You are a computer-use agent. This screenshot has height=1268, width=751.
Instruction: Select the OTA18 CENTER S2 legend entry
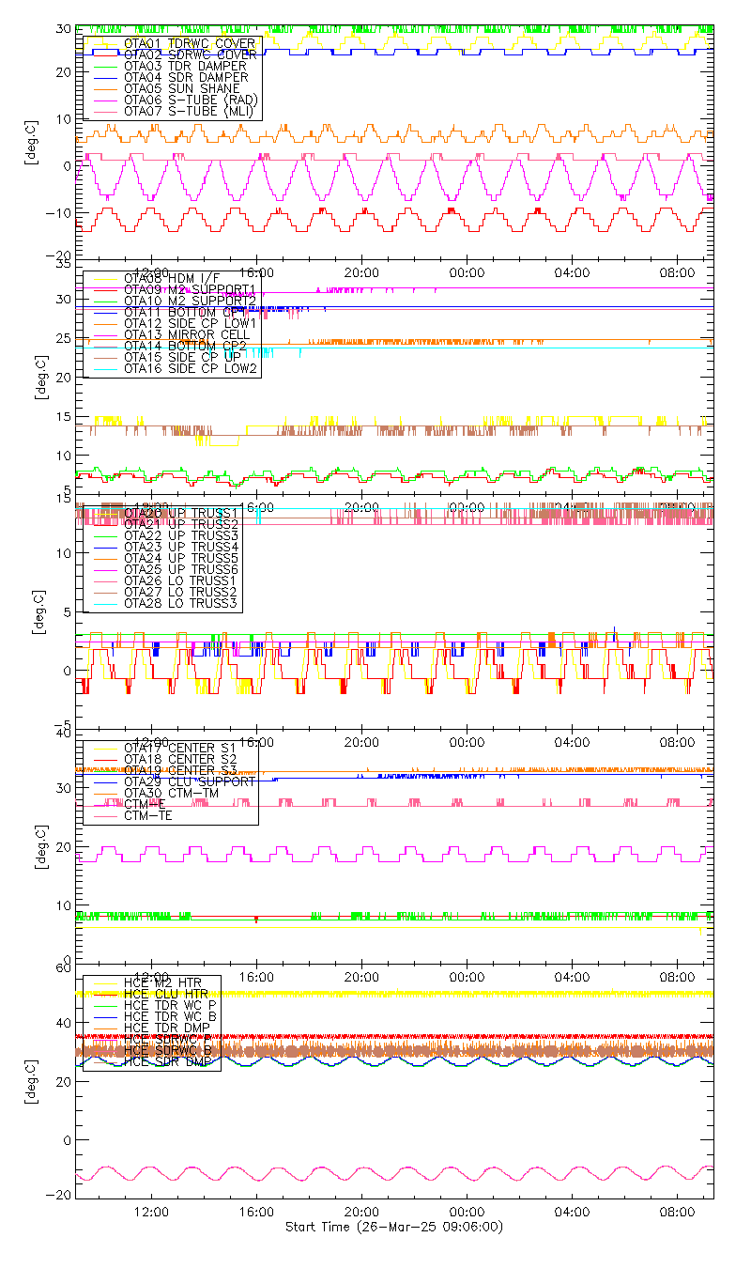coord(181,759)
